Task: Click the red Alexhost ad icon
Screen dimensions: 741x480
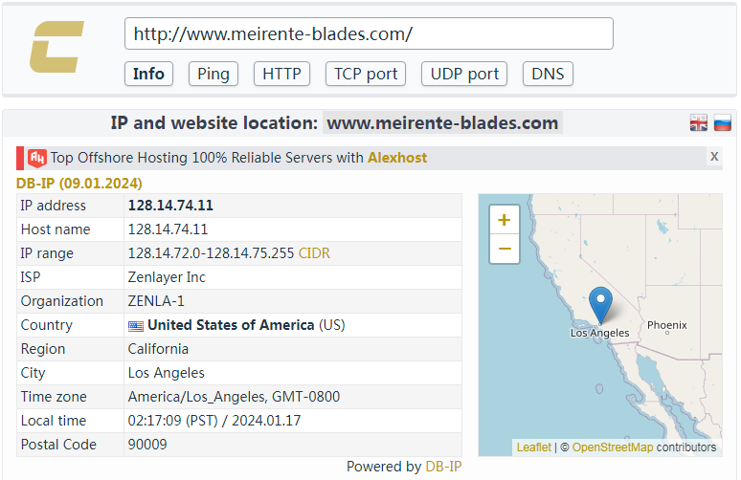Action: pyautogui.click(x=37, y=158)
